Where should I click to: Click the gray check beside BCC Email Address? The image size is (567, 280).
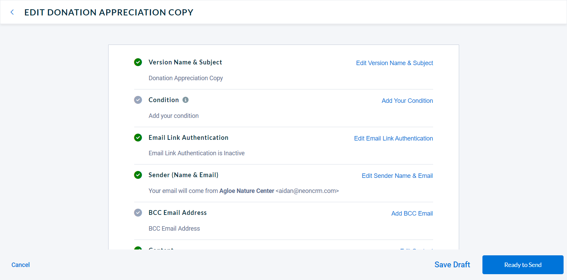(x=138, y=212)
